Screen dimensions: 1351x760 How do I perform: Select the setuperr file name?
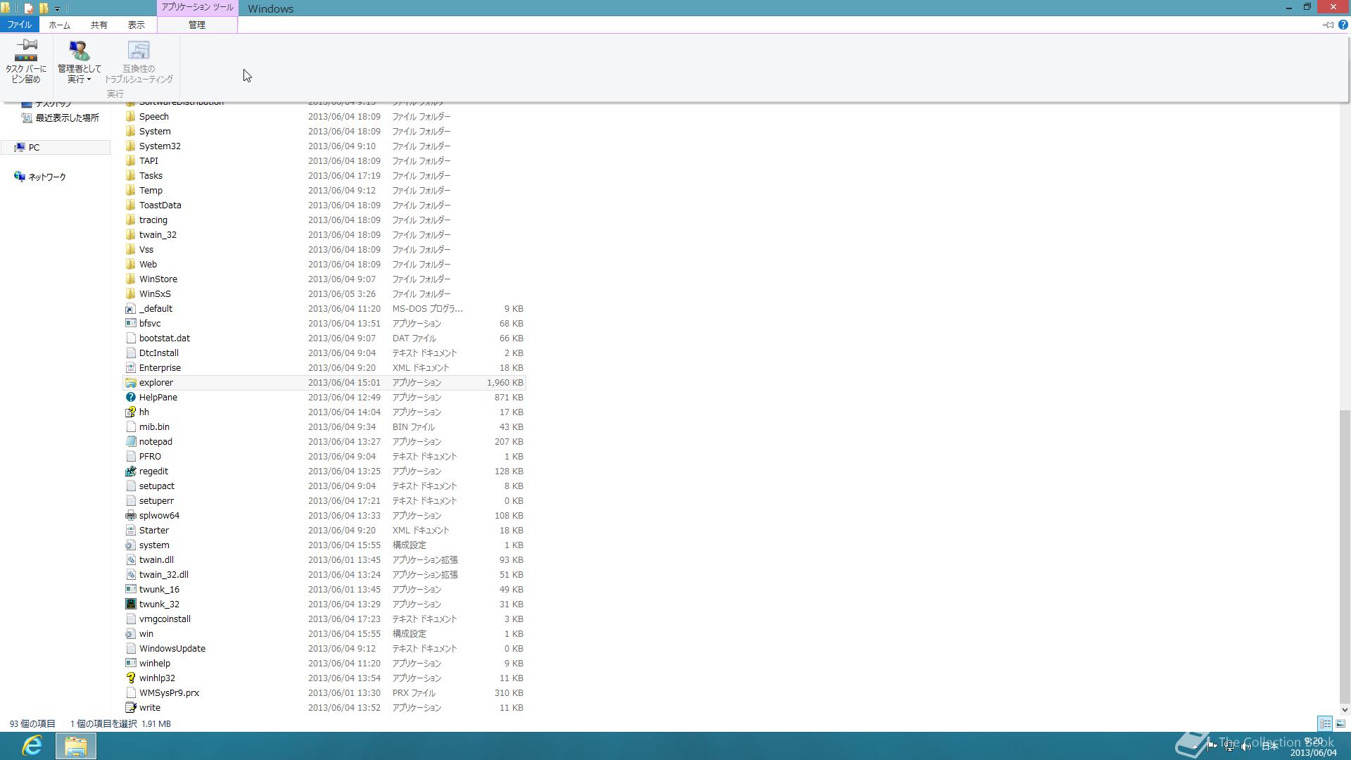pos(156,501)
